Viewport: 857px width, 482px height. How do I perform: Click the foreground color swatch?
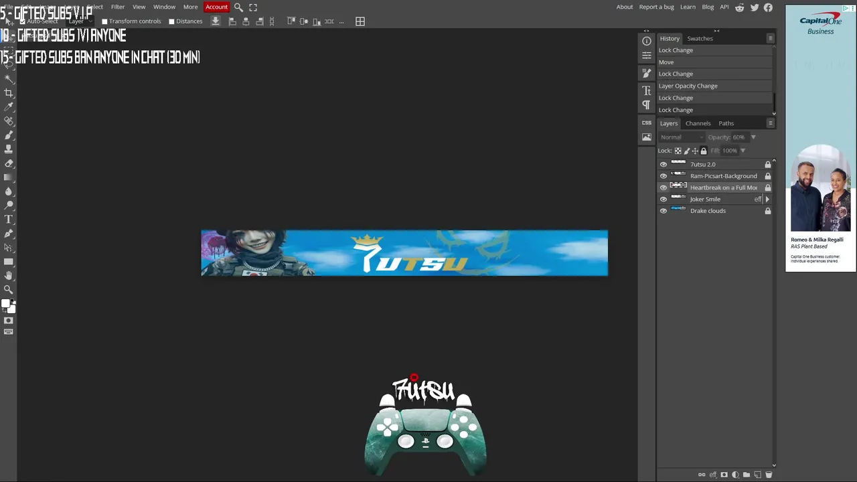tap(5, 304)
